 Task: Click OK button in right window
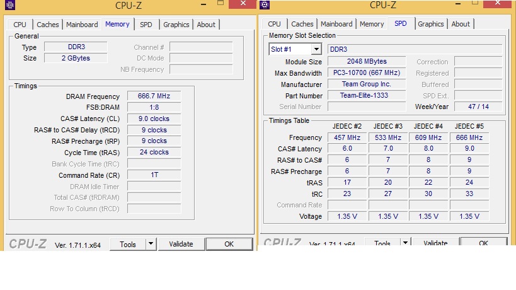pyautogui.click(x=483, y=242)
